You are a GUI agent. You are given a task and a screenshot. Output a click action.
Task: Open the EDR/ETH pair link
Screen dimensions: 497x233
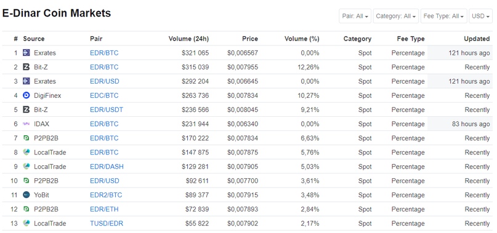point(104,209)
